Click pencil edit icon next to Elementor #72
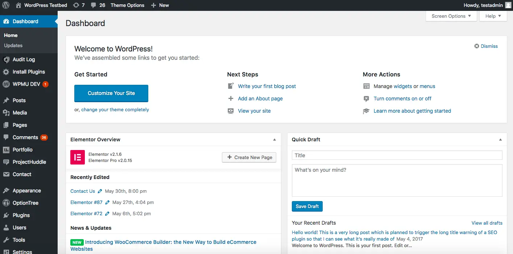This screenshot has width=513, height=254. coord(107,213)
